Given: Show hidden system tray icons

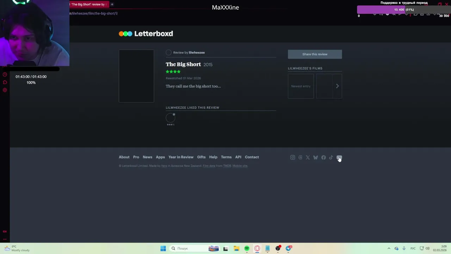Looking at the screenshot, I should click(389, 248).
